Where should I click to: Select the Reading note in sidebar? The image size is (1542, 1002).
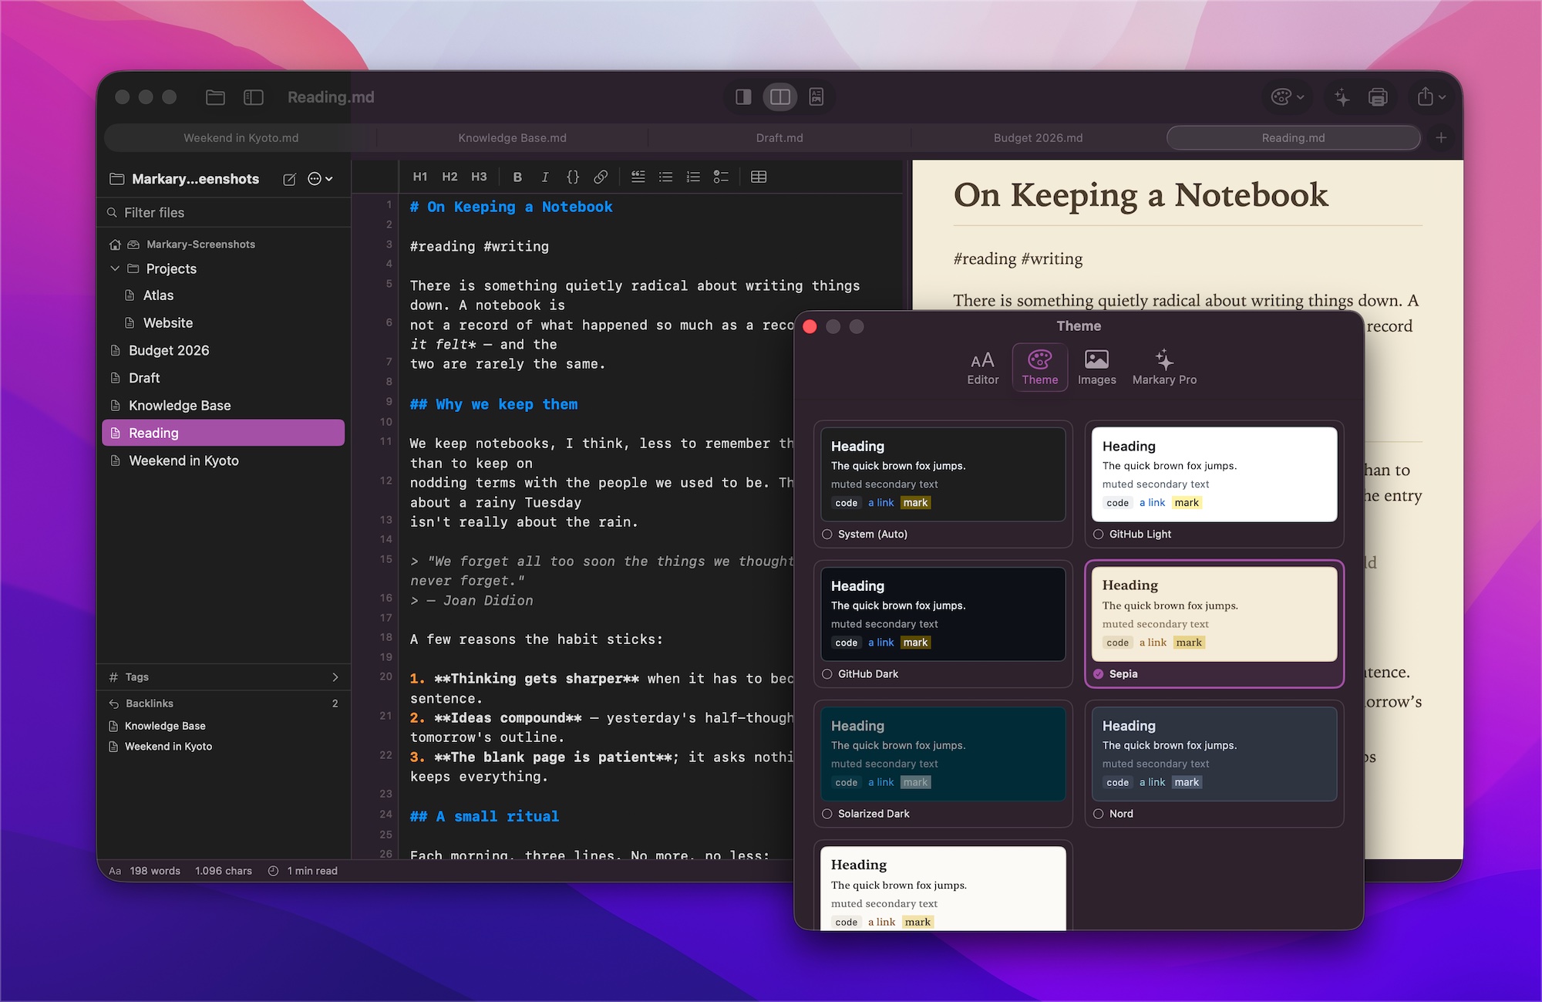click(x=224, y=433)
